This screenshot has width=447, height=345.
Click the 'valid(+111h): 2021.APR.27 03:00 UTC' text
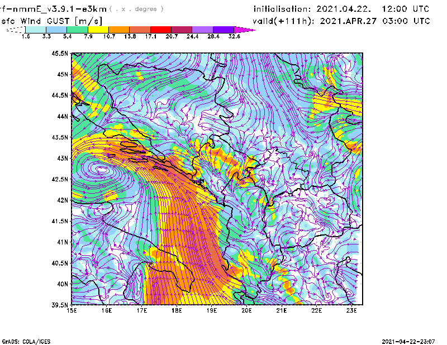click(341, 21)
